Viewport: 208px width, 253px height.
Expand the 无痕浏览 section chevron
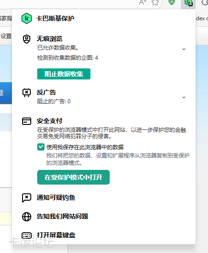point(184,49)
